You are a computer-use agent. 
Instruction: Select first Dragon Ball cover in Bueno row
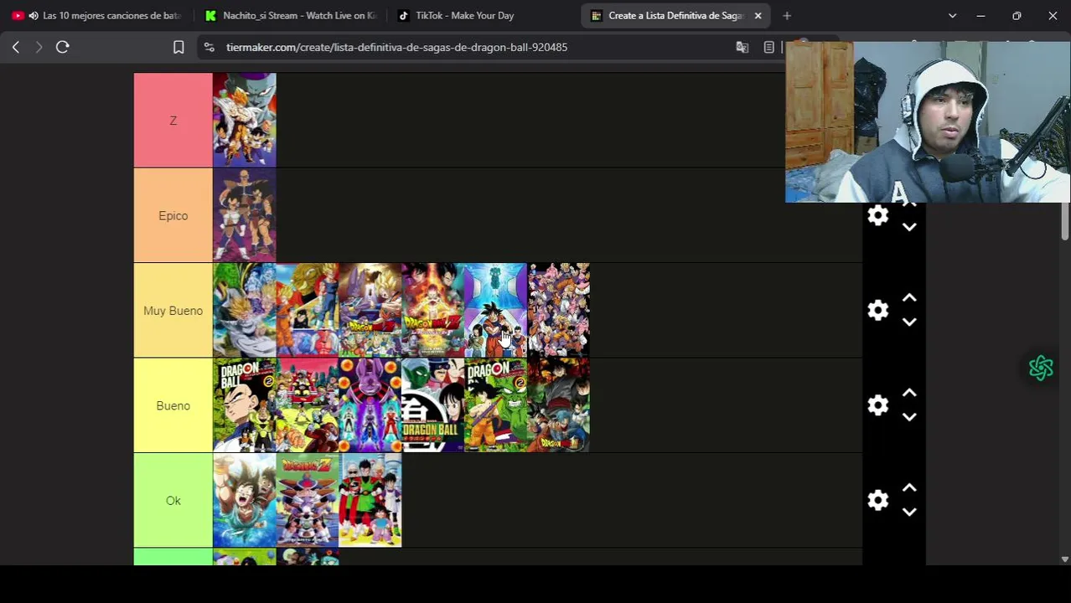(245, 405)
